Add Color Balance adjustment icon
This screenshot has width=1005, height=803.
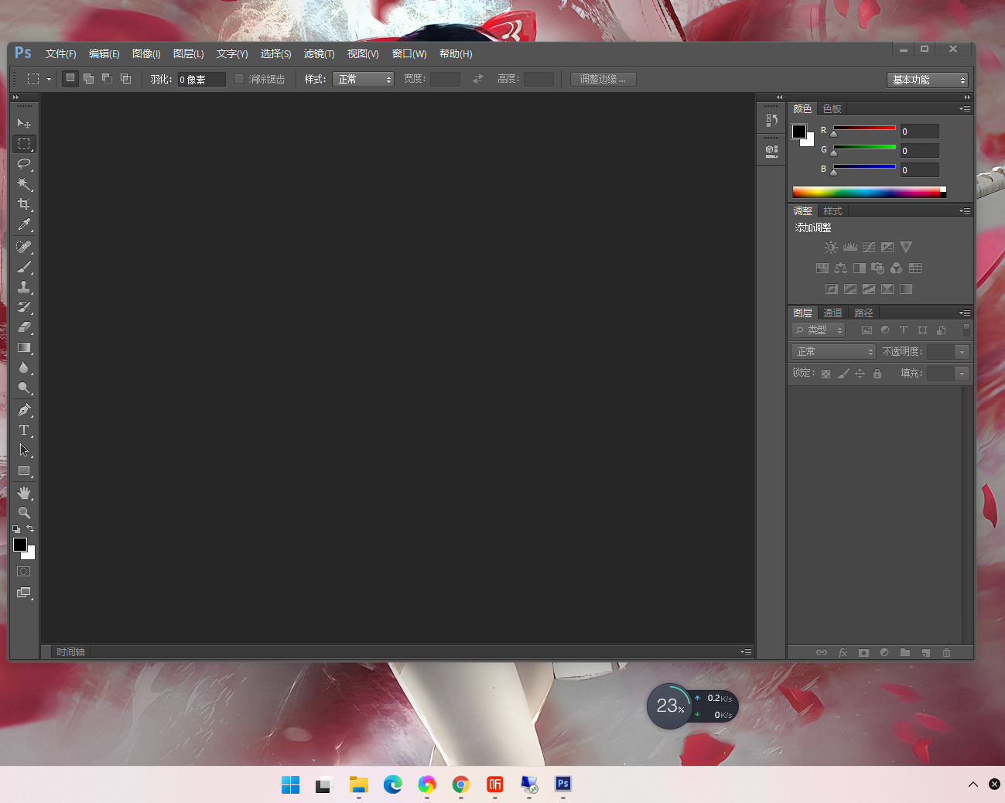840,268
